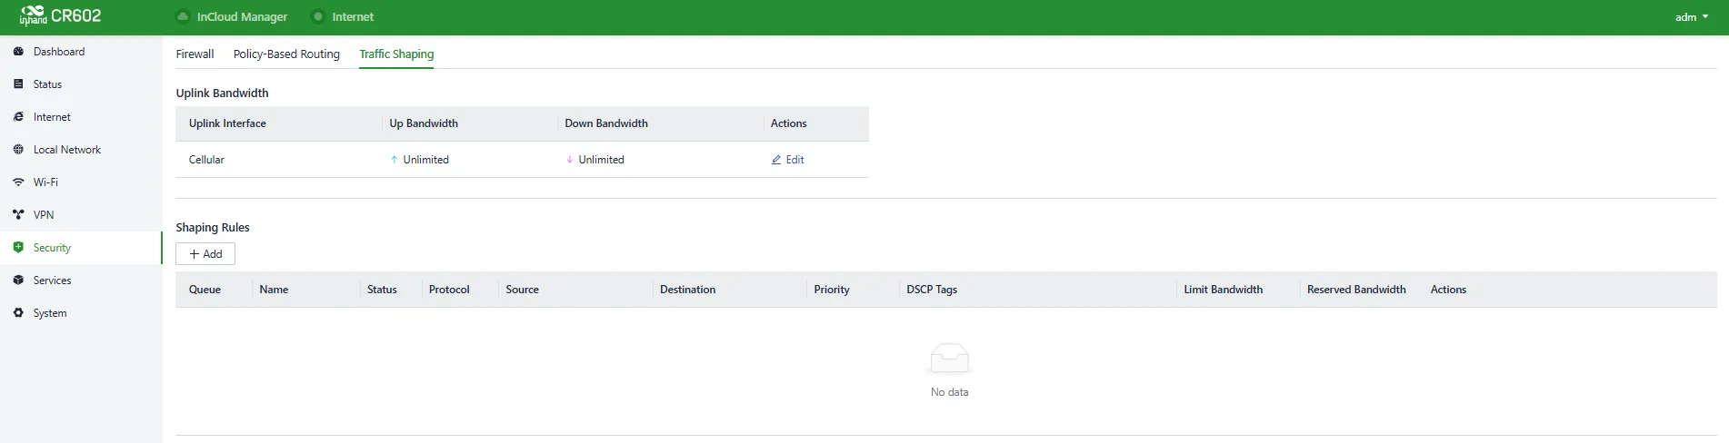Click the InCloud Manager status indicator icon
Viewport: 1729px width, 443px height.
coord(183,16)
